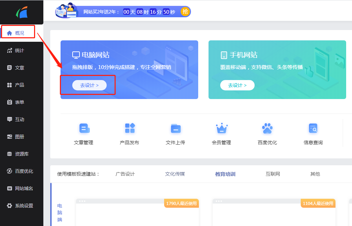
Task: Click the 抢 promotion button
Action: tap(185, 11)
